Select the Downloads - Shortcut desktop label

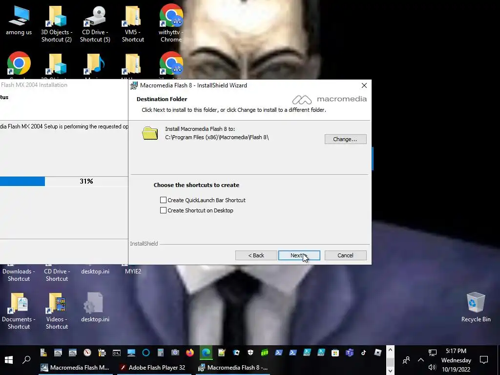19,275
